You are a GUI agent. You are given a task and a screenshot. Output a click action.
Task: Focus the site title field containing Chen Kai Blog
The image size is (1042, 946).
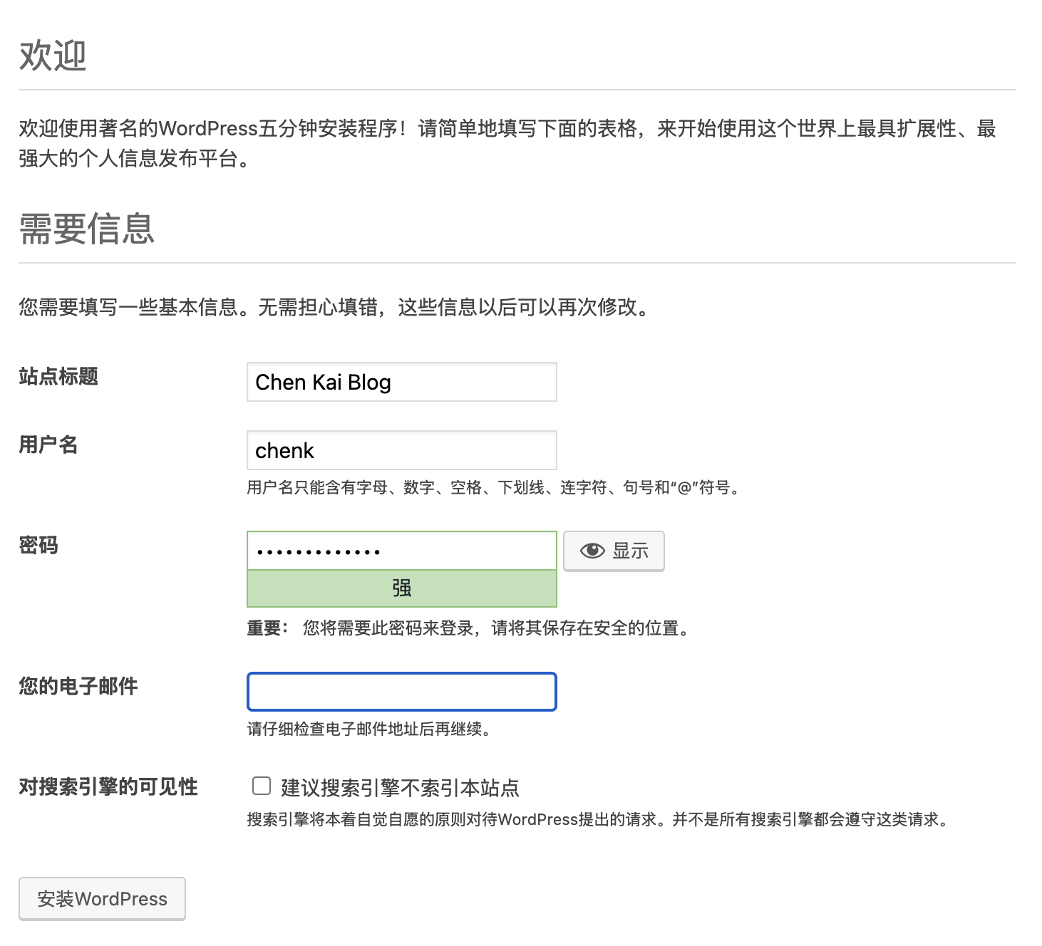pos(401,383)
